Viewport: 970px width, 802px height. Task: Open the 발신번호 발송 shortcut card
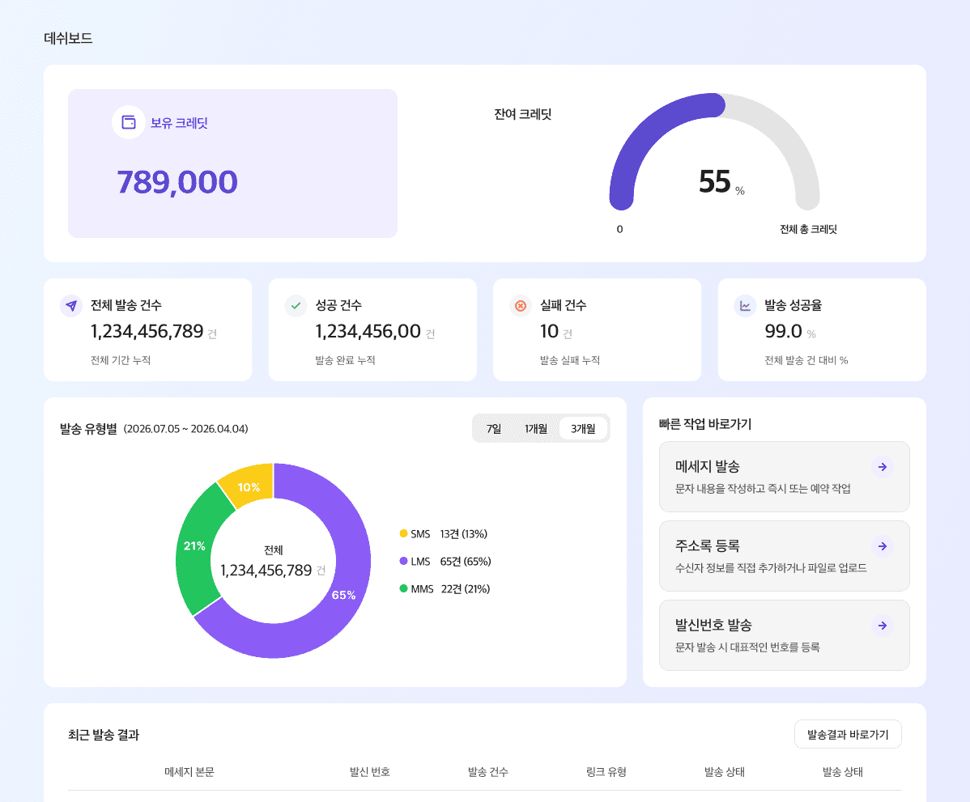pos(785,635)
